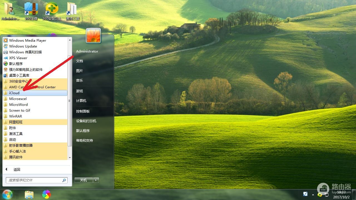This screenshot has height=200, width=356.
Task: Expand the 360安全中心 folder
Action: 35,81
